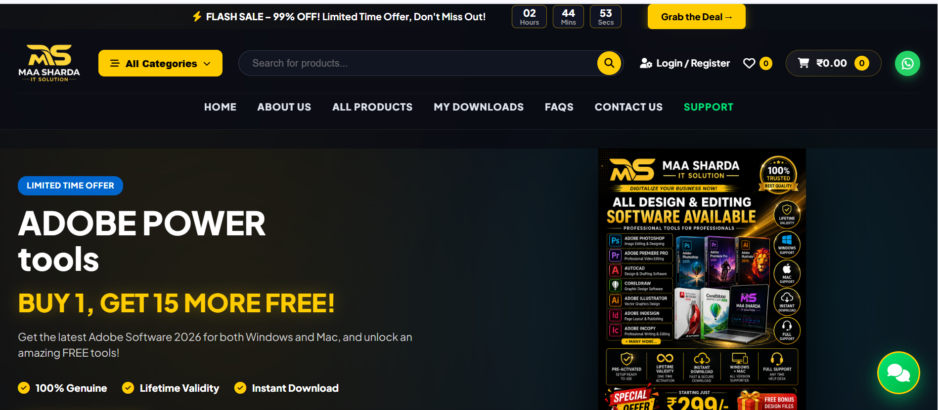Open My Downloads page
The width and height of the screenshot is (938, 410).
479,107
